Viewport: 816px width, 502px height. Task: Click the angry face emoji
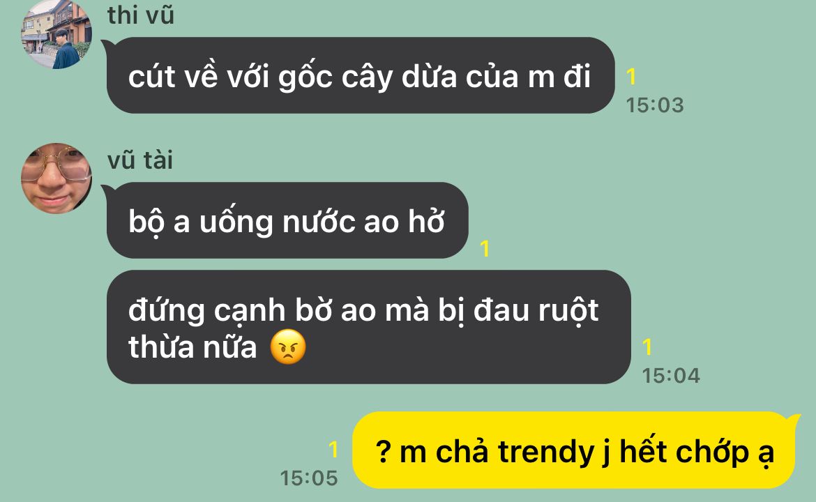tap(288, 347)
